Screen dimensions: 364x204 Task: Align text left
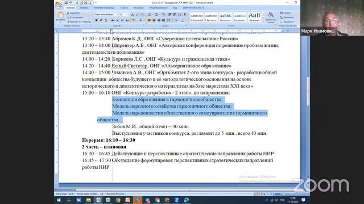coord(149,20)
